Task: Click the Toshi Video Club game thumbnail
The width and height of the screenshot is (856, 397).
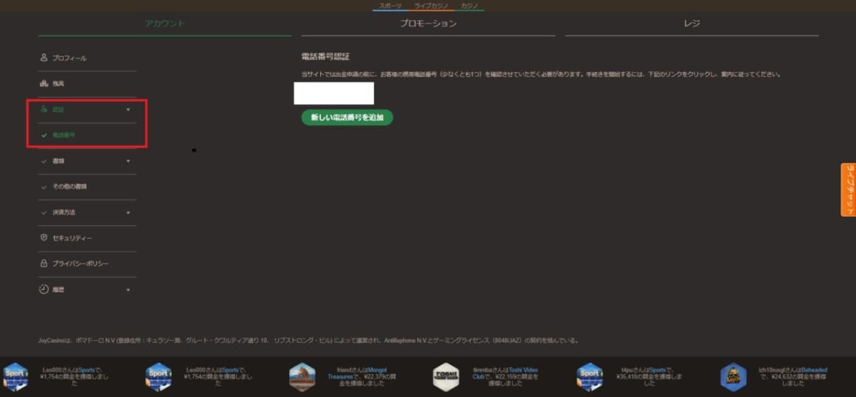Action: point(447,377)
